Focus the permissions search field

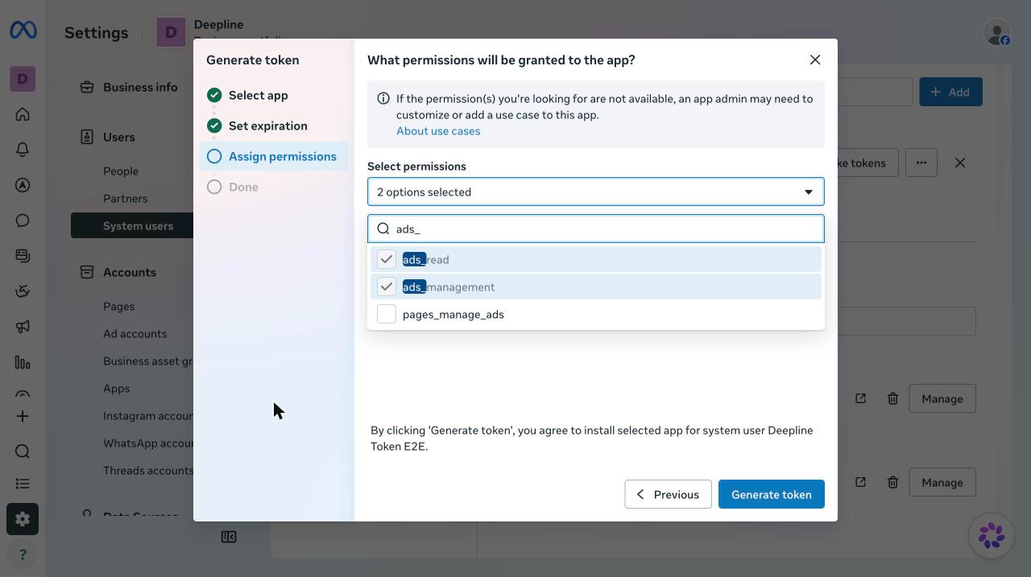coord(596,229)
